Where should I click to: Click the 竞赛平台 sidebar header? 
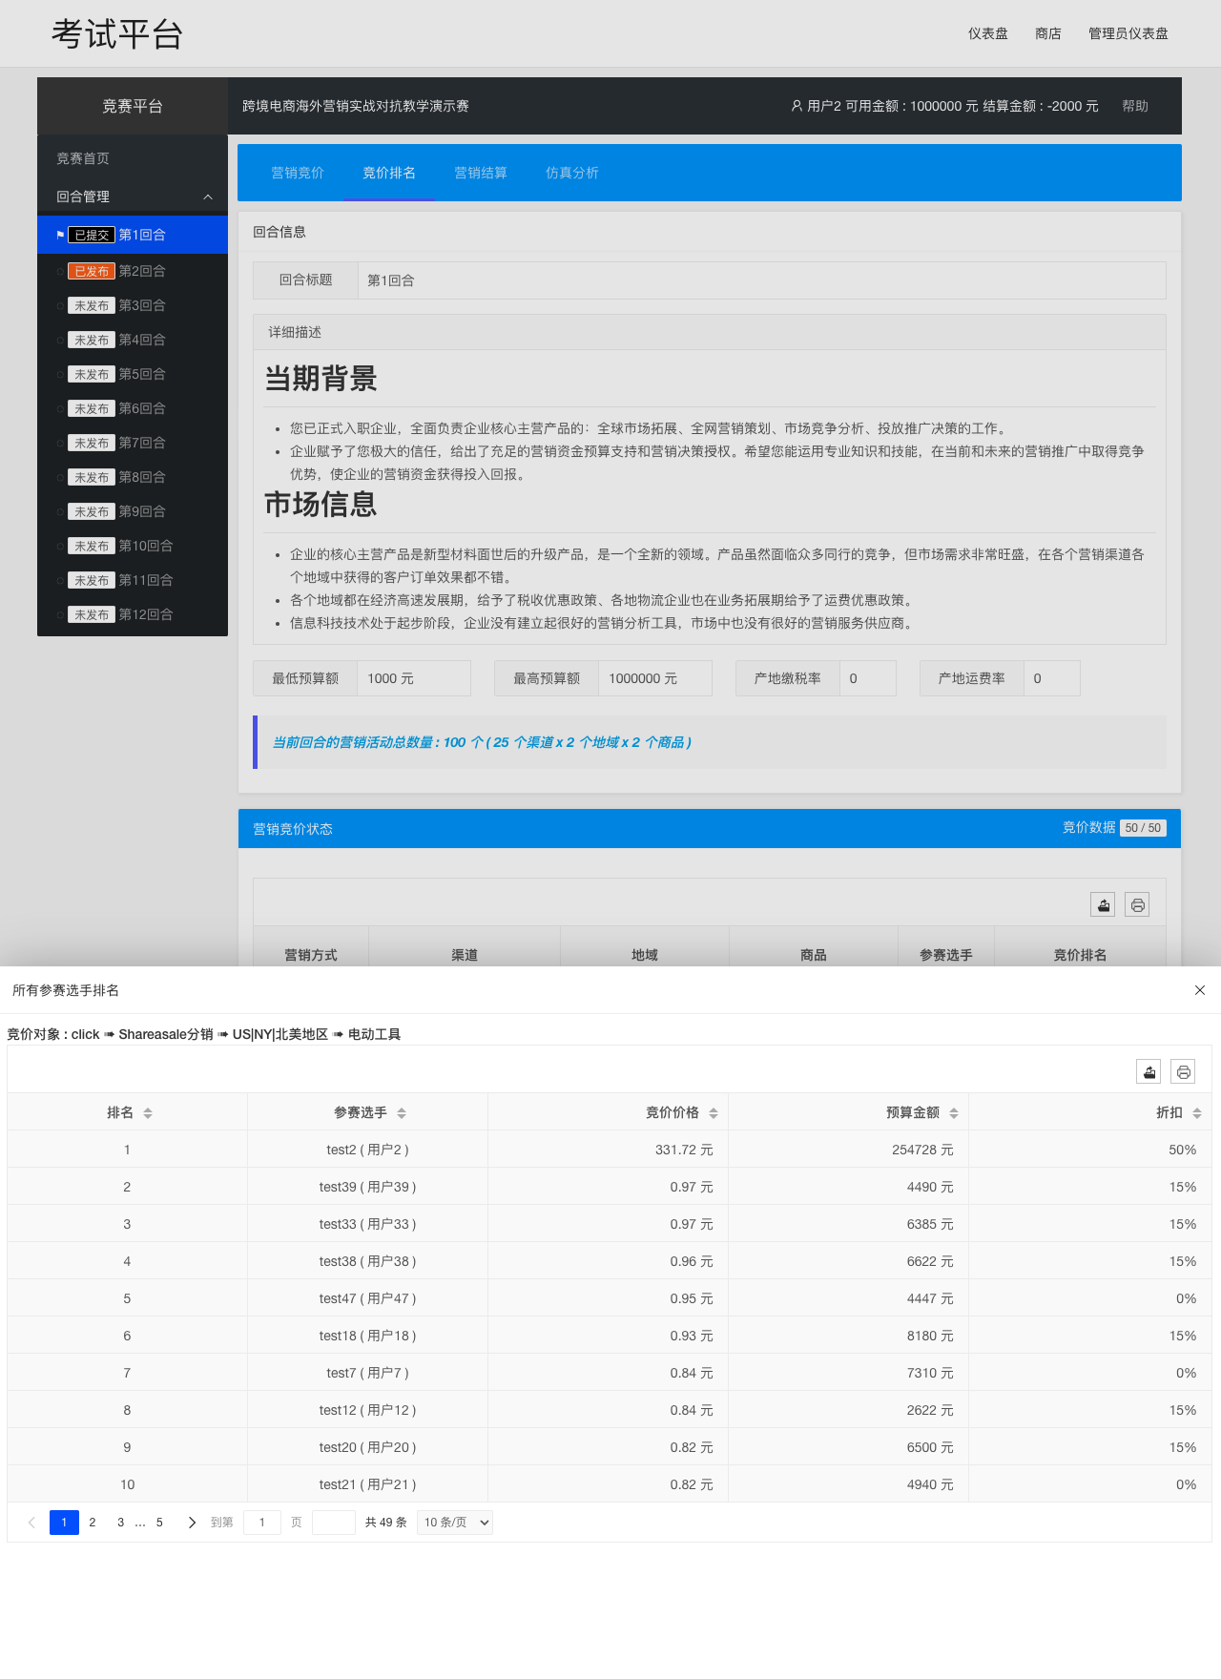[x=133, y=106]
